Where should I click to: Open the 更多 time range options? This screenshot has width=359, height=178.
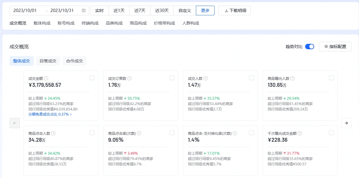point(205,11)
